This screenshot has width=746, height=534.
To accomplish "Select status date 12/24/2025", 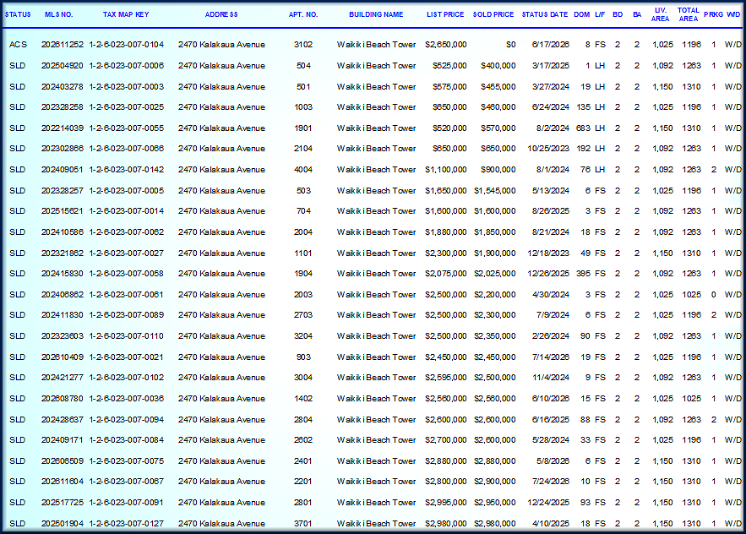I will [x=548, y=503].
